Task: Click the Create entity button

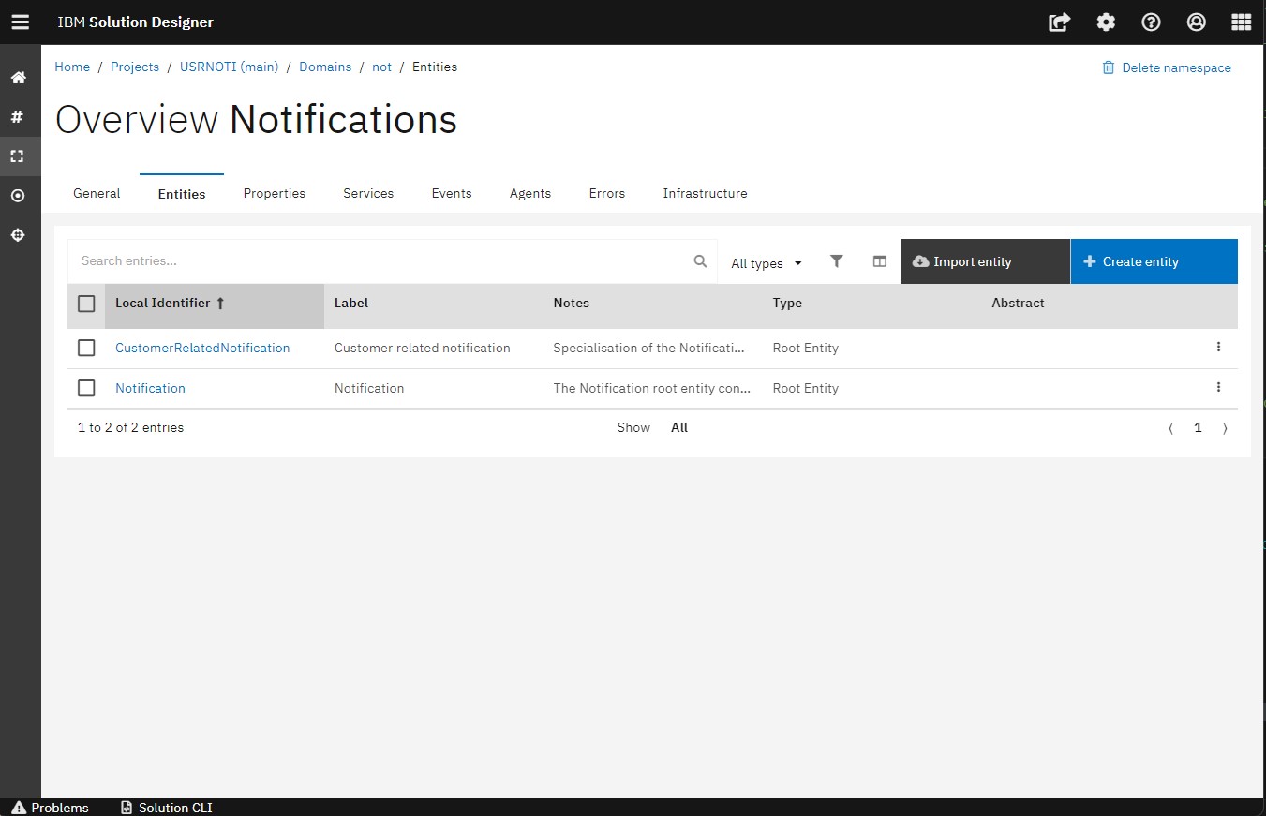Action: (x=1153, y=261)
